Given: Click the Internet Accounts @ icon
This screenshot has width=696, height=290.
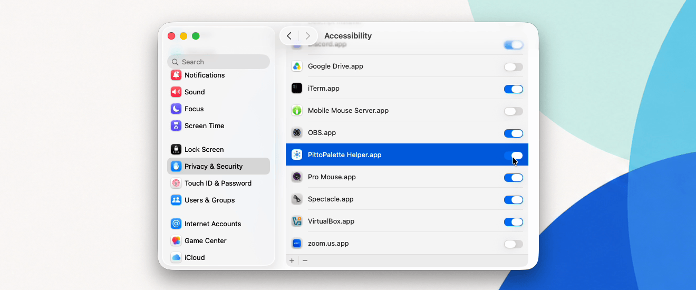Looking at the screenshot, I should coord(176,224).
